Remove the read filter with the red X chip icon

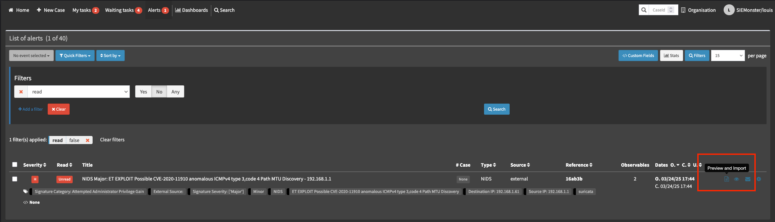pyautogui.click(x=88, y=140)
